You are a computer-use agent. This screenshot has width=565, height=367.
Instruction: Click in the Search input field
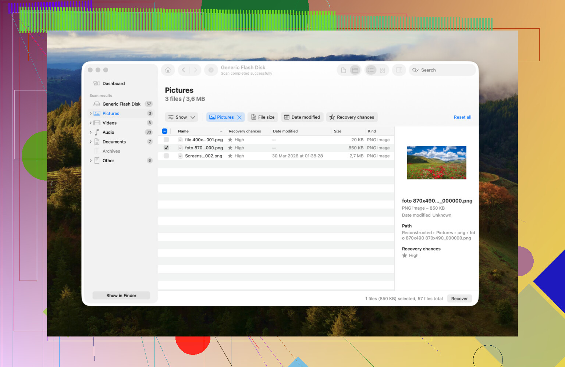[443, 70]
